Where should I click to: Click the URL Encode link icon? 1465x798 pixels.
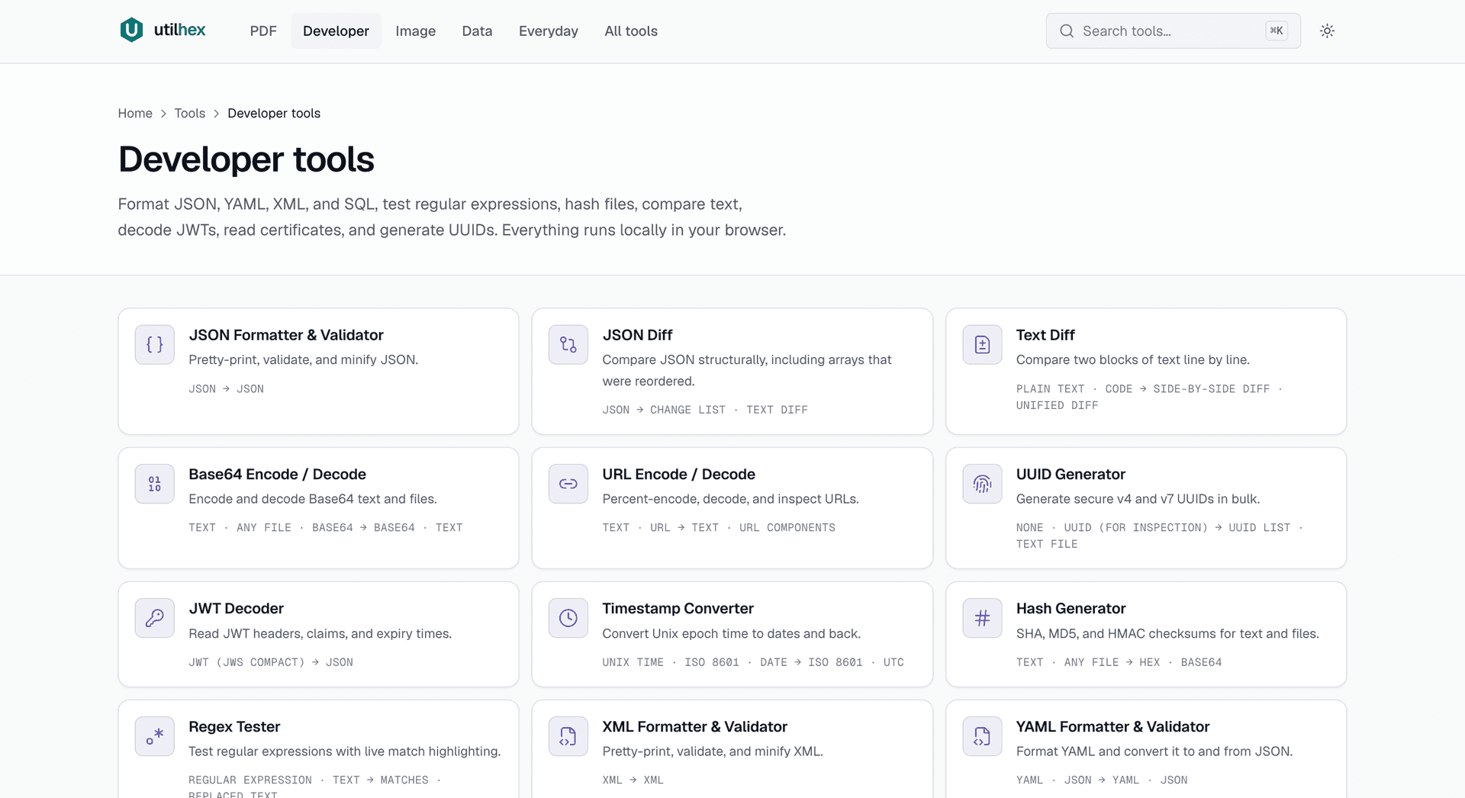(x=568, y=484)
